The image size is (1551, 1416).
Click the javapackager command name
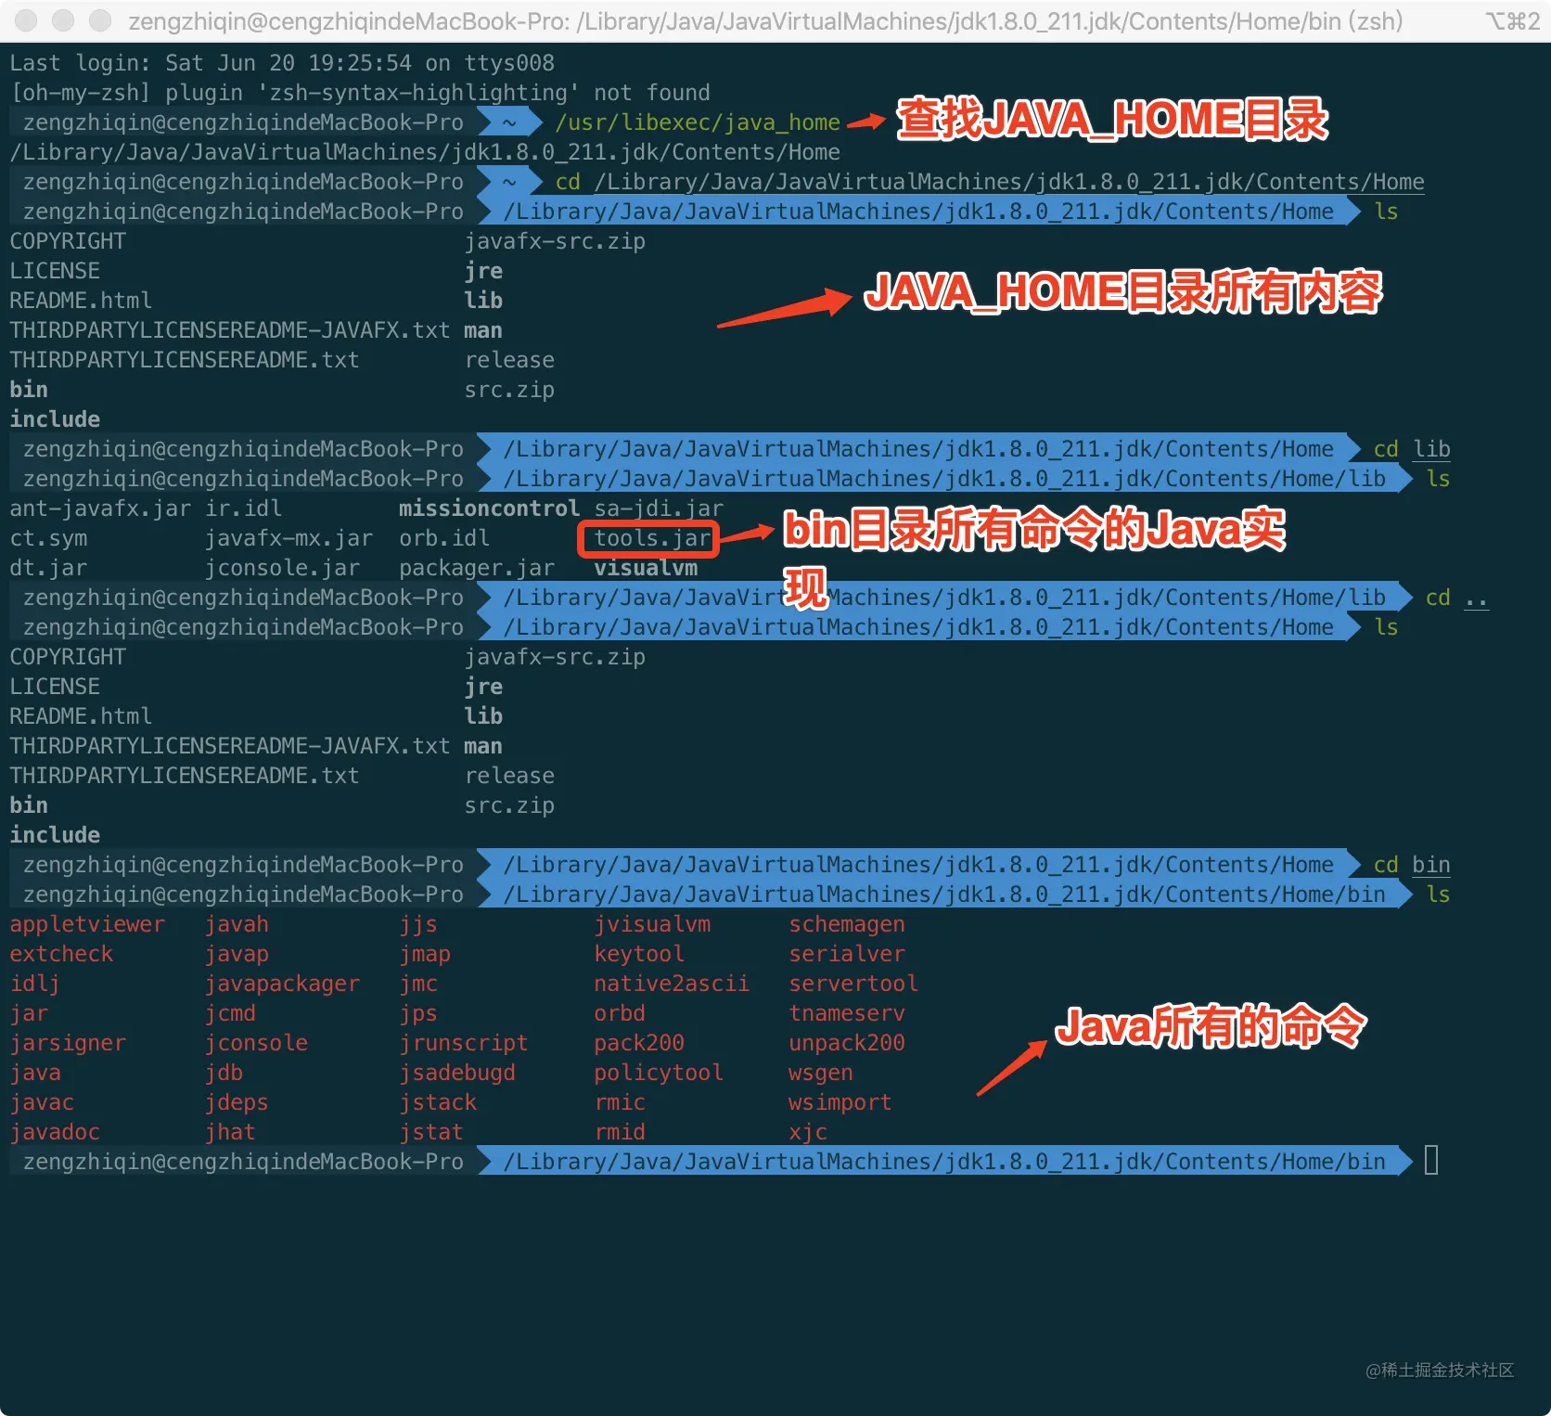pyautogui.click(x=282, y=984)
